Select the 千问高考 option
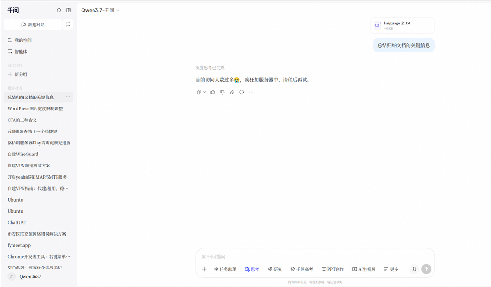The width and height of the screenshot is (491, 287). pos(302,269)
